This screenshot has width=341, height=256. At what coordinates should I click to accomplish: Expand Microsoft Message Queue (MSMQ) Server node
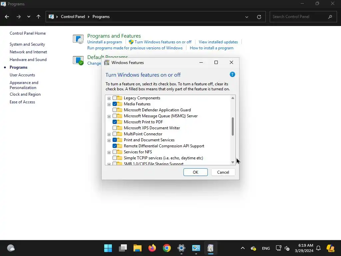coord(109,116)
